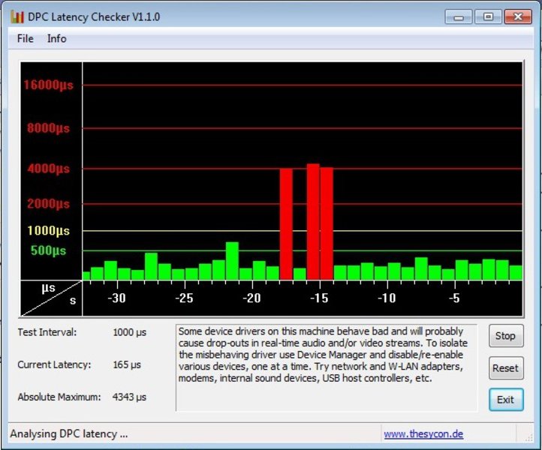Image resolution: width=542 pixels, height=450 pixels.
Task: Click the tallest red latency bar
Action: (x=313, y=222)
